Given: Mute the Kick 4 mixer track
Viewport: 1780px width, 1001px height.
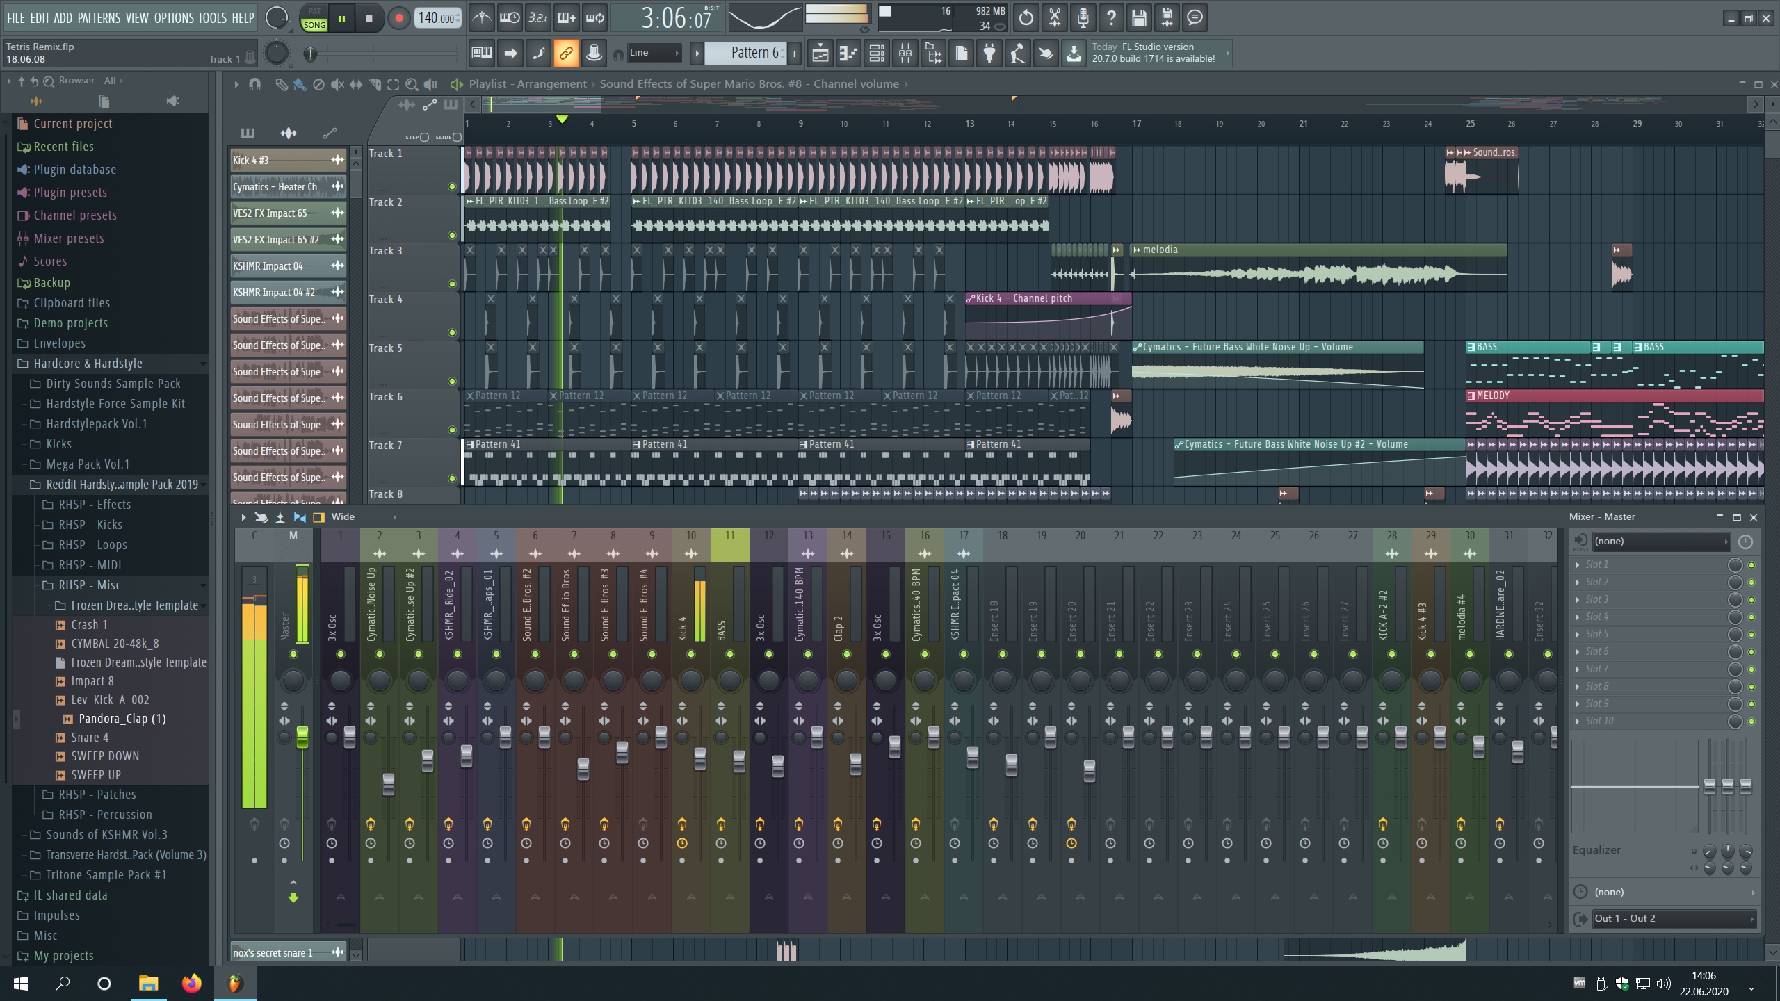Looking at the screenshot, I should (690, 654).
